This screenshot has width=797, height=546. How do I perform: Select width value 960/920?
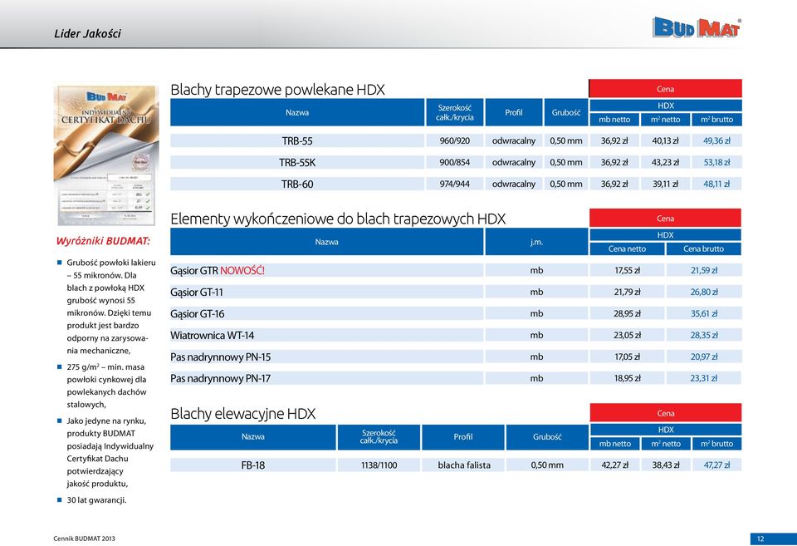point(455,141)
